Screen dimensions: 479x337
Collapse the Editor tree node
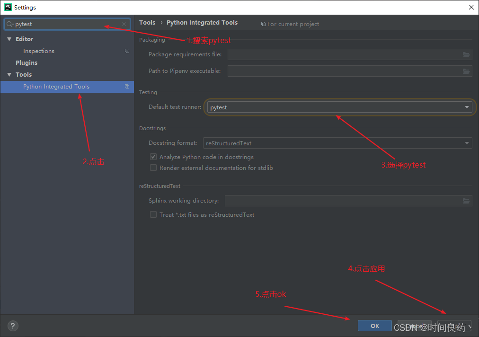[9, 39]
